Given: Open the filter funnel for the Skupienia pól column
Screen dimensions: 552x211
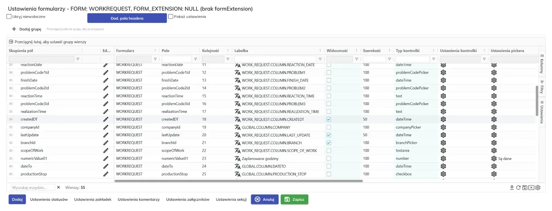Looking at the screenshot, I should coord(78,59).
